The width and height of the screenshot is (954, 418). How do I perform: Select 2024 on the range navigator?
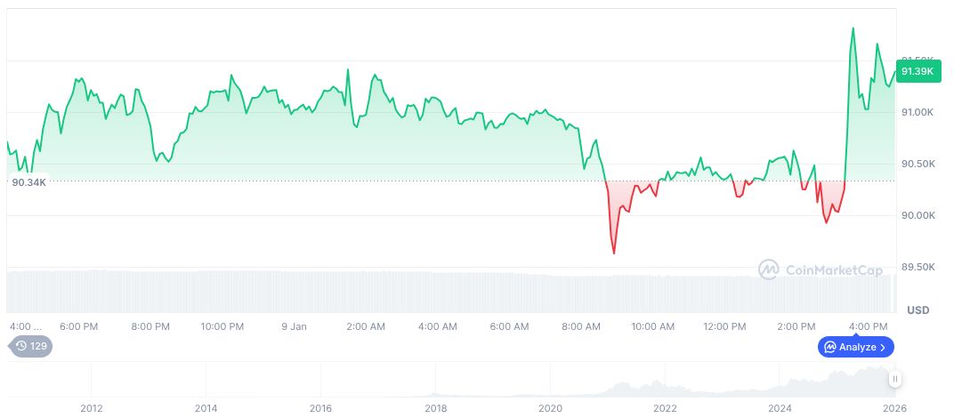[780, 408]
